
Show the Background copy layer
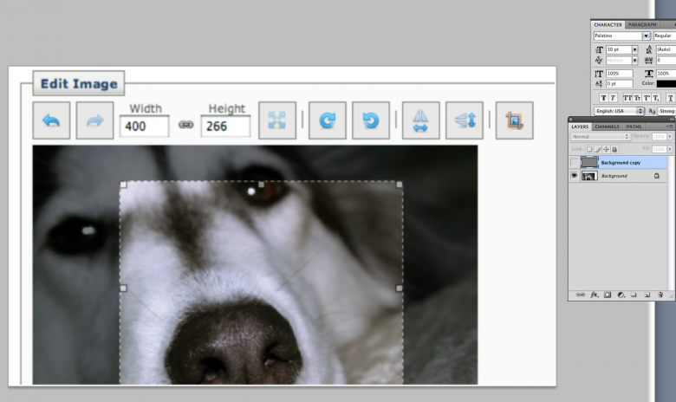tap(575, 162)
